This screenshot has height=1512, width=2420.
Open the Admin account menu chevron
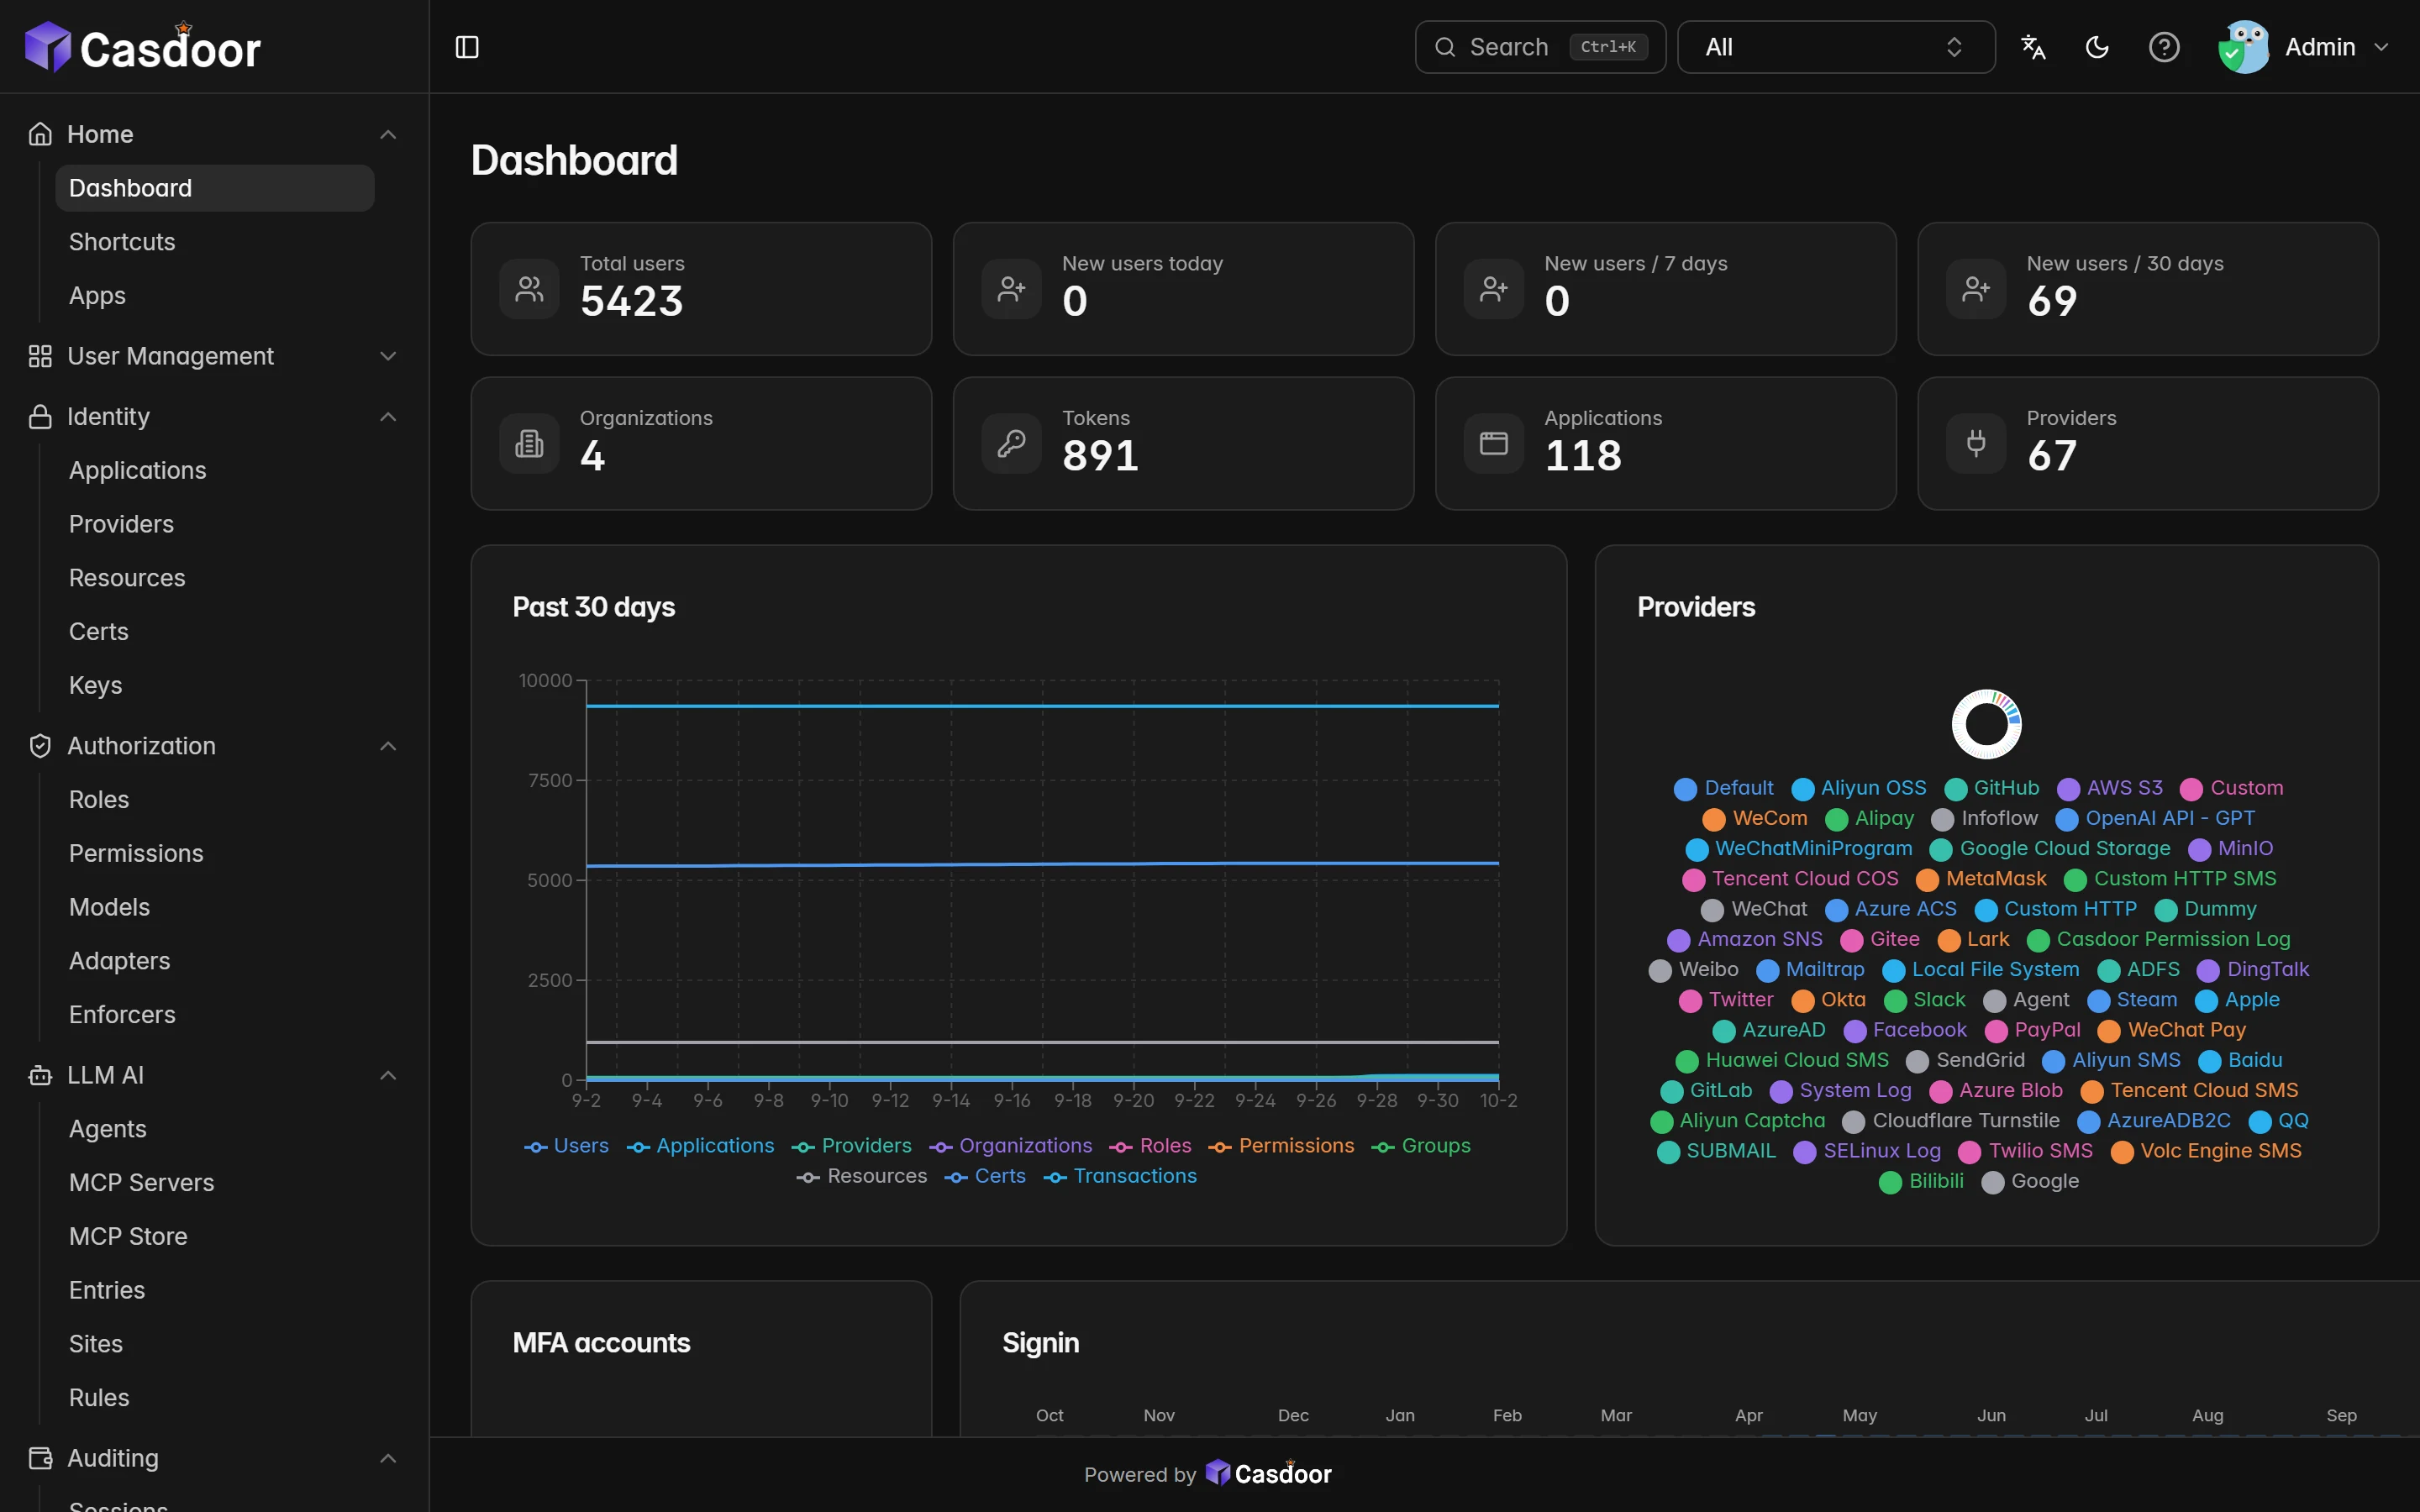(2381, 47)
